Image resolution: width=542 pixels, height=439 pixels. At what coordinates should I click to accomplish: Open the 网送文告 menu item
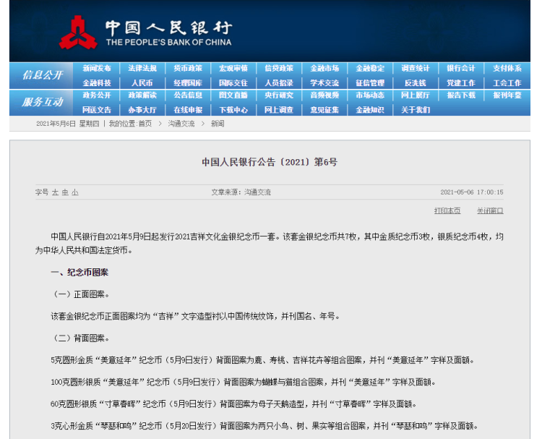pyautogui.click(x=96, y=110)
